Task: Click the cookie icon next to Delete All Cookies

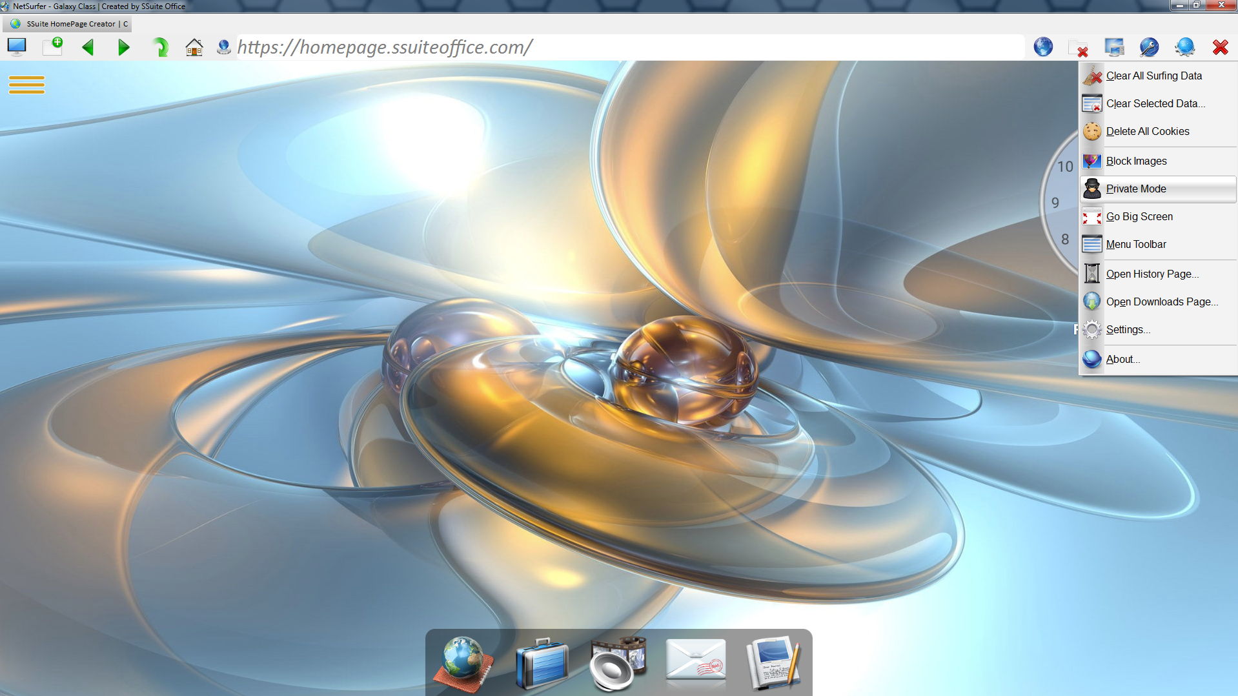Action: coord(1092,131)
